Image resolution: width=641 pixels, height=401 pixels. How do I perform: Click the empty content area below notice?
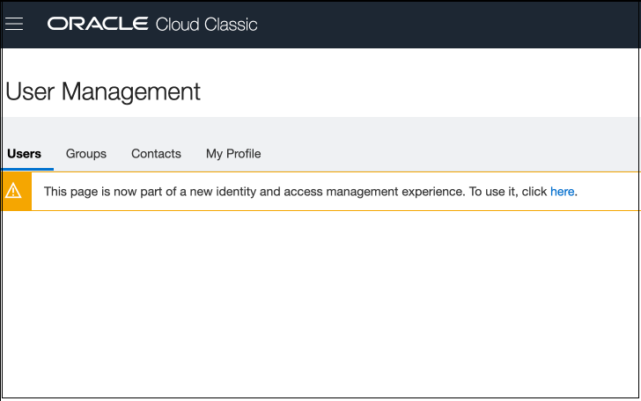[x=320, y=299]
